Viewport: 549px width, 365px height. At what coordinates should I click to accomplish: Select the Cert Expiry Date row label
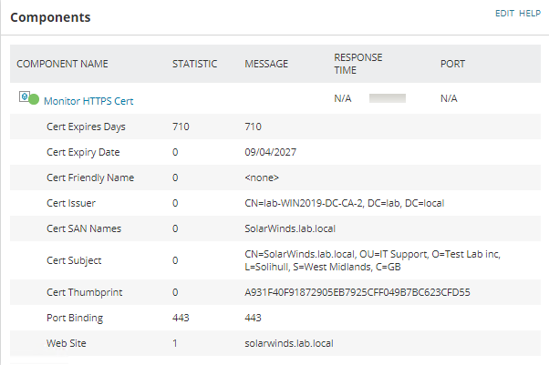(83, 152)
